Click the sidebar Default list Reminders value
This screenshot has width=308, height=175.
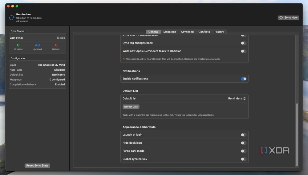click(58, 75)
